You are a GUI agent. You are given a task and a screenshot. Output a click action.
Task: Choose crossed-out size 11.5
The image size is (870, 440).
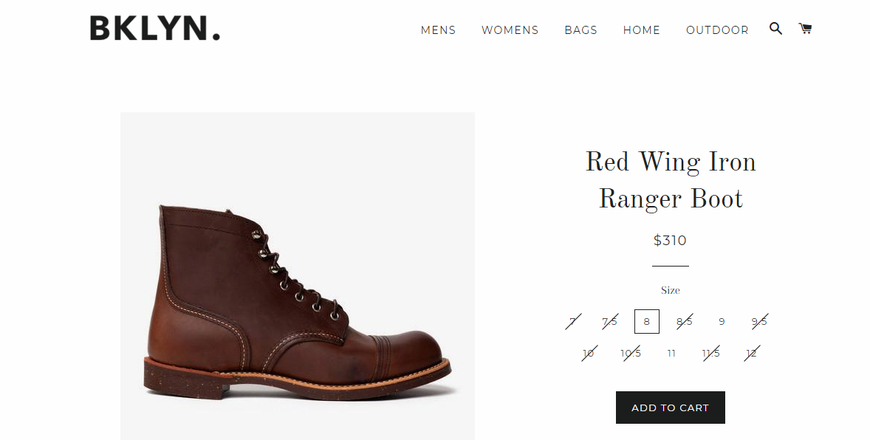point(710,353)
